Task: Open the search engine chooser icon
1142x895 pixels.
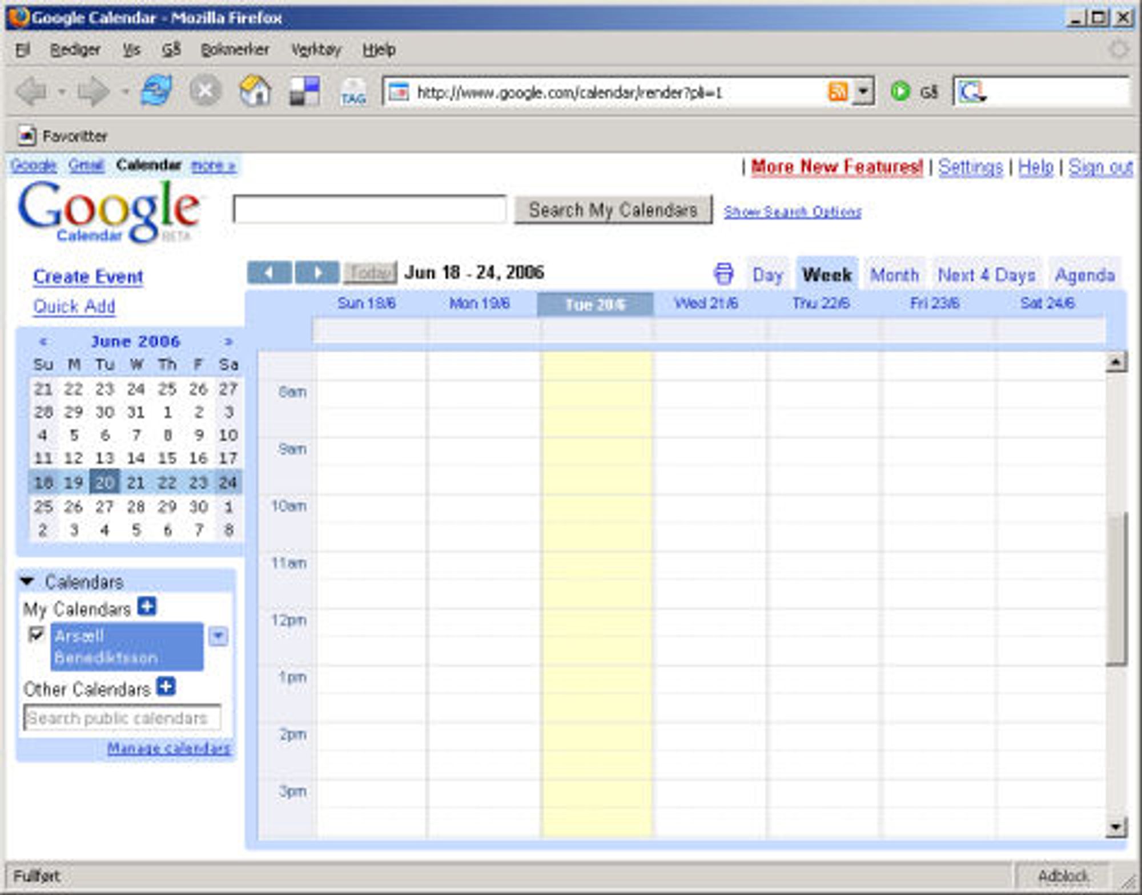Action: click(x=971, y=91)
